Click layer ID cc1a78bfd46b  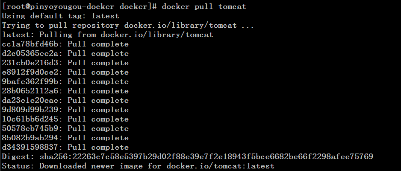point(30,44)
